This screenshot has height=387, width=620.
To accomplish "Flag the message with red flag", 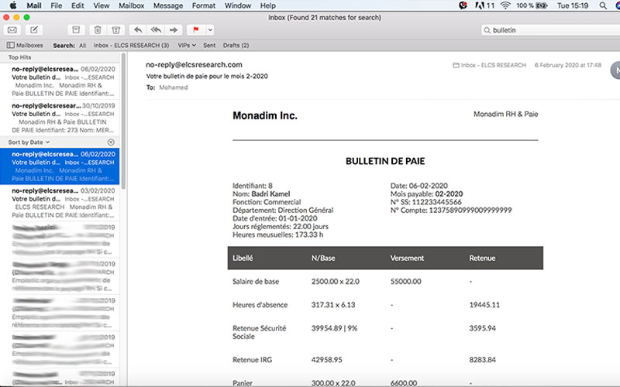I will coord(195,30).
